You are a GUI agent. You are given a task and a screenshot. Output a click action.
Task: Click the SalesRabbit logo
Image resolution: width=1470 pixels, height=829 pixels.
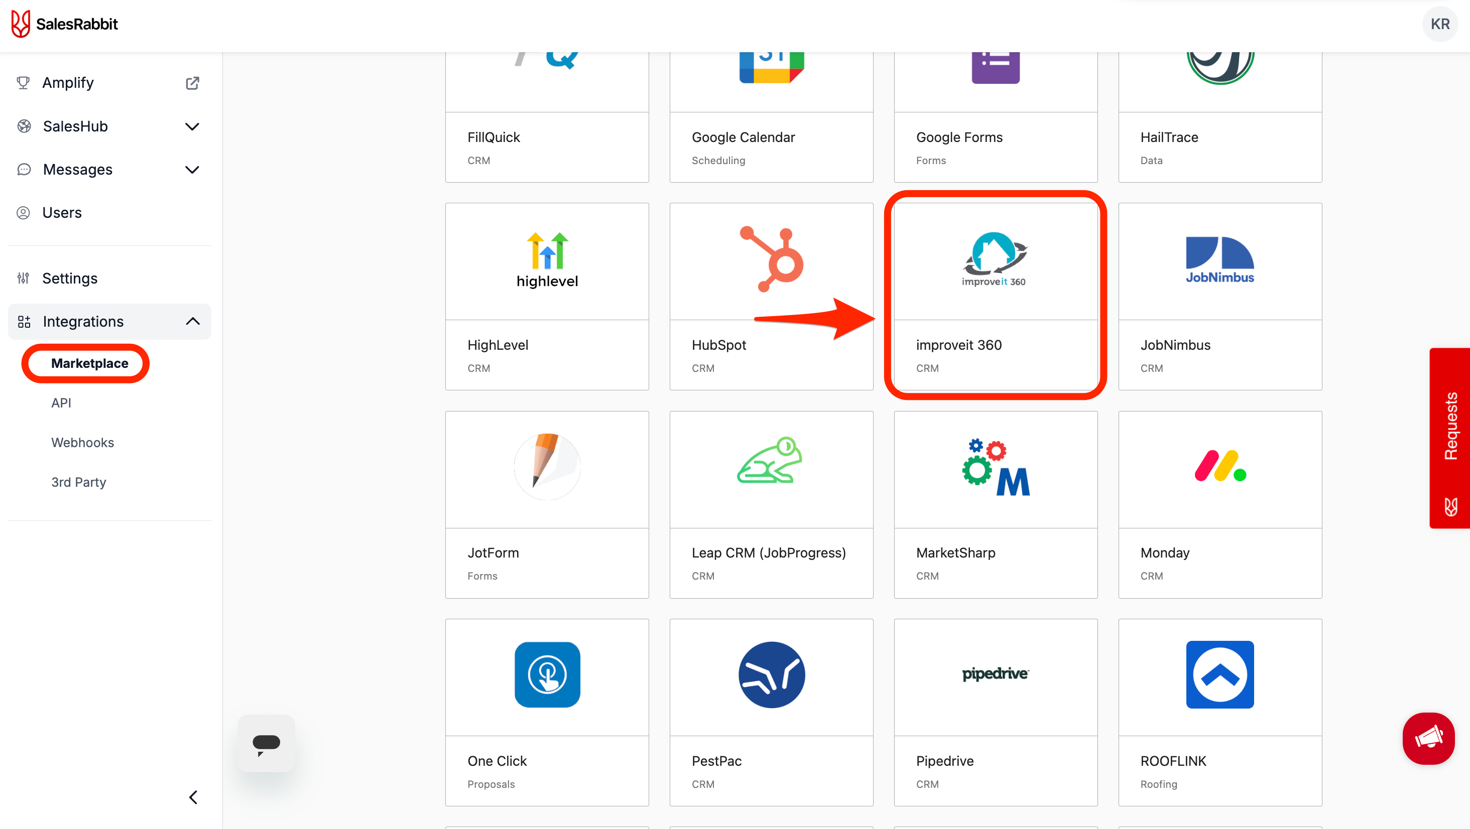point(64,24)
